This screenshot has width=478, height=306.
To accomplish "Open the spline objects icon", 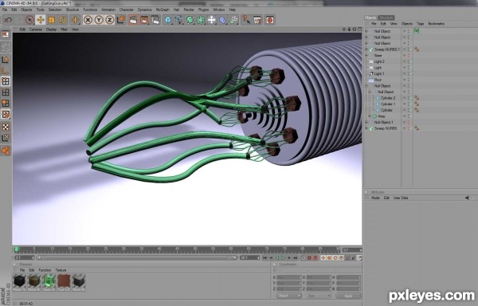I will 178,20.
